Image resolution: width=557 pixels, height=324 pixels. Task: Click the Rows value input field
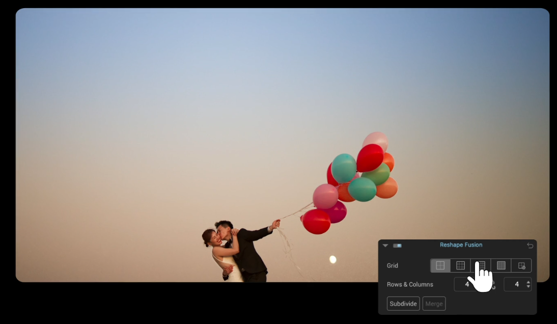tap(464, 284)
